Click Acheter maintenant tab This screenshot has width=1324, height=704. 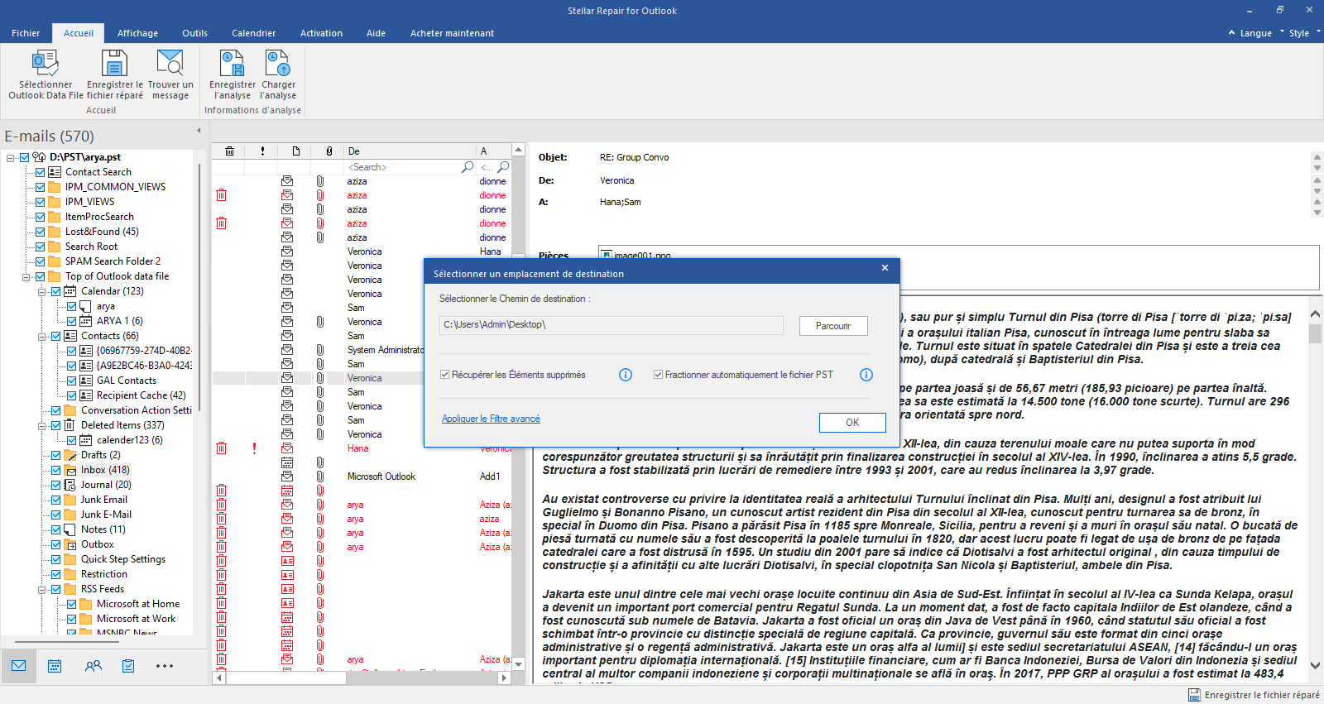pyautogui.click(x=452, y=33)
